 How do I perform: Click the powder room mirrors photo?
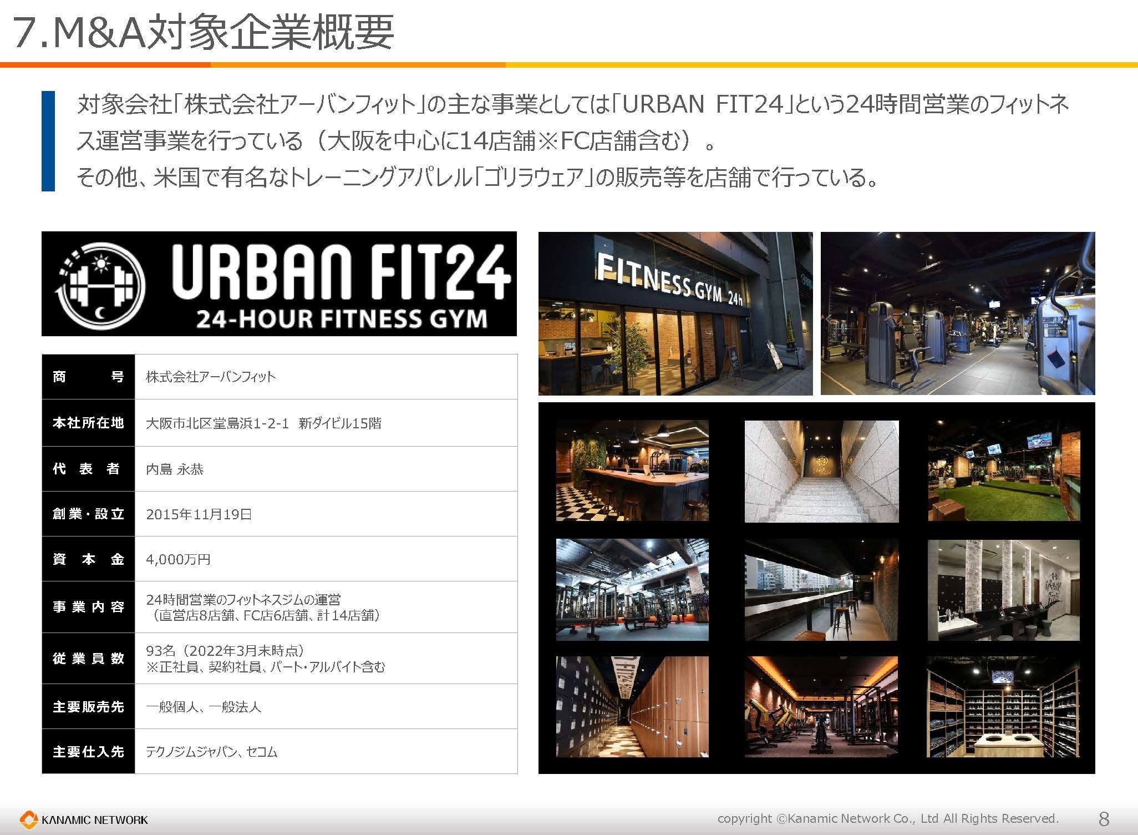pyautogui.click(x=1004, y=590)
